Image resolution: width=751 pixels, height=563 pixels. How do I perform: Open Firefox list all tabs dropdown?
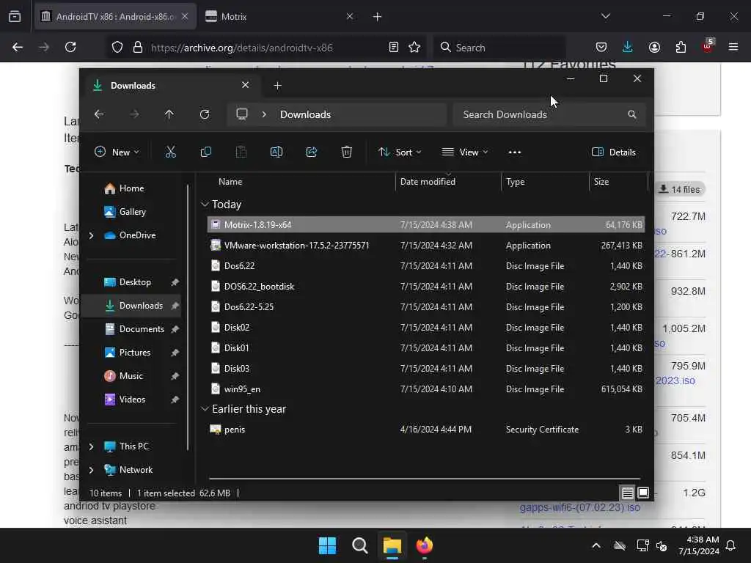click(606, 16)
